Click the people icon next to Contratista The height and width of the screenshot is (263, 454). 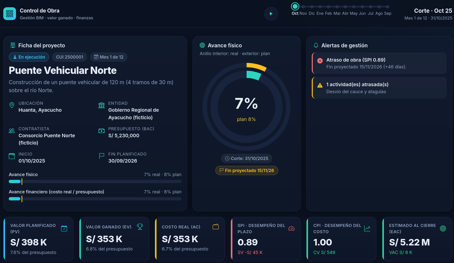12,131
